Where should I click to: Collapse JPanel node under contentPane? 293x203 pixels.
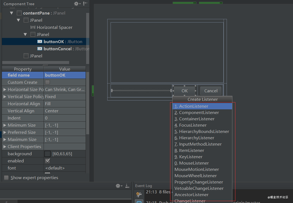[x=18, y=20]
